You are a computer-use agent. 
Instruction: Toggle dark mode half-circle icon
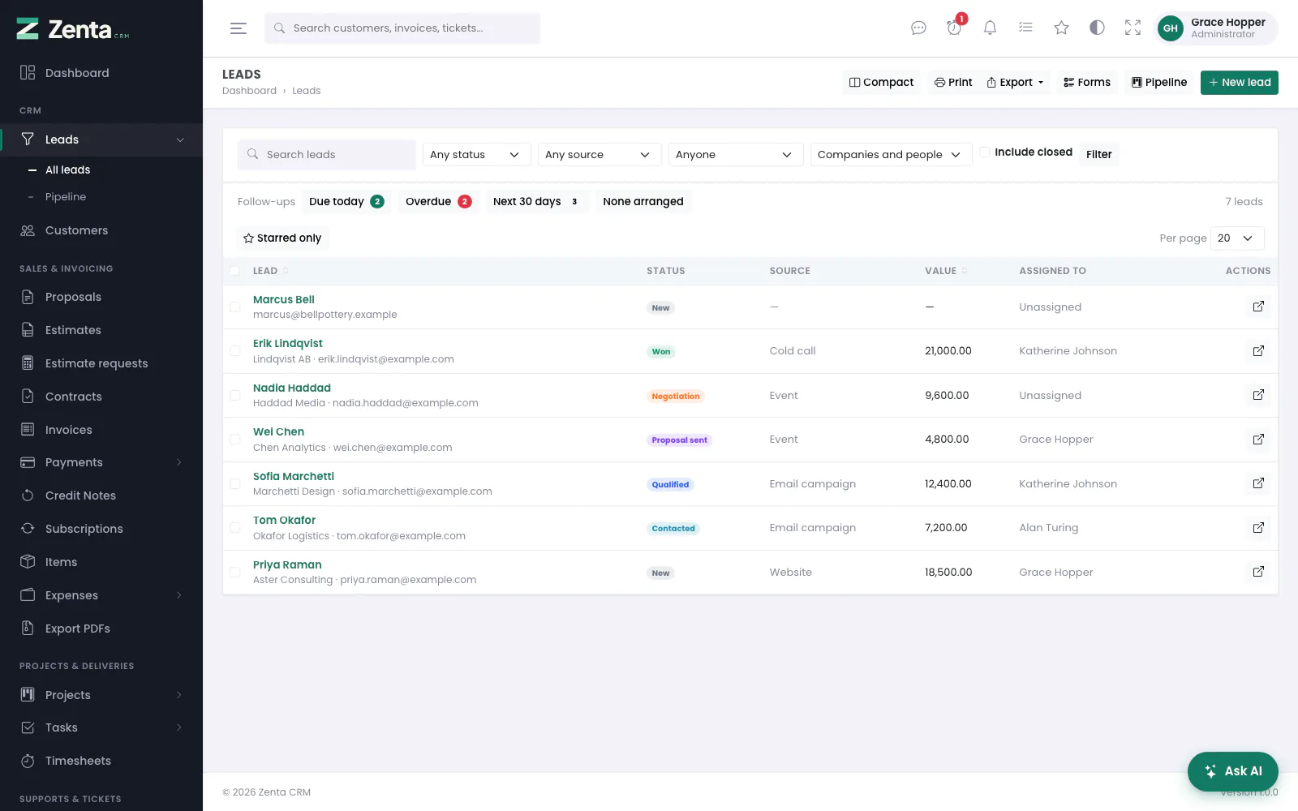coord(1097,28)
